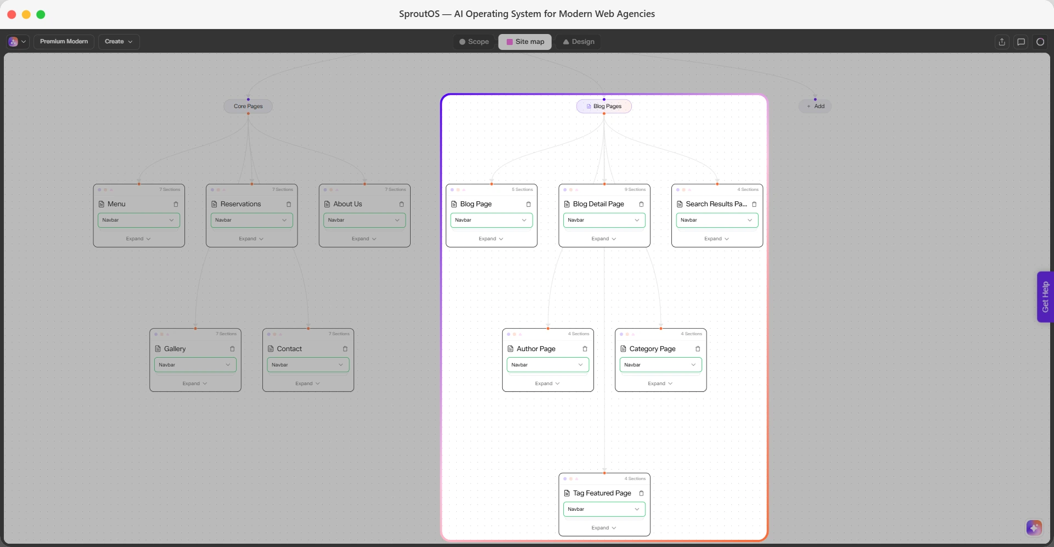Viewport: 1054px width, 547px height.
Task: Delete Tag Featured Page via its trash icon
Action: (641, 493)
